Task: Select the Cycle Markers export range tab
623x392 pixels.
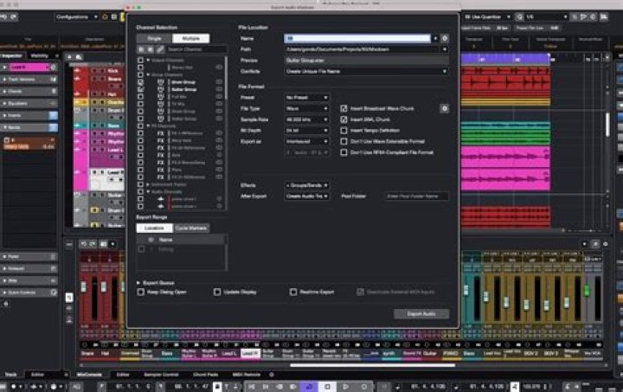Action: click(191, 228)
